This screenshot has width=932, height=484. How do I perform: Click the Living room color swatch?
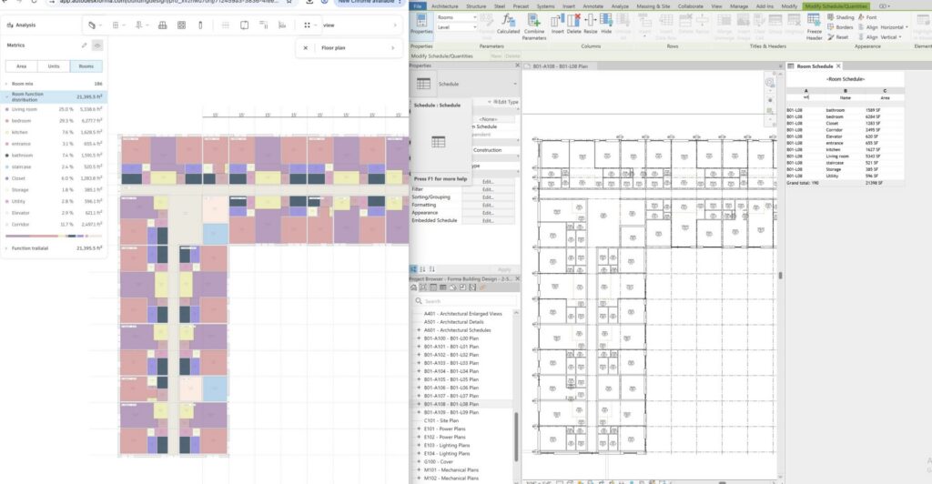point(7,109)
